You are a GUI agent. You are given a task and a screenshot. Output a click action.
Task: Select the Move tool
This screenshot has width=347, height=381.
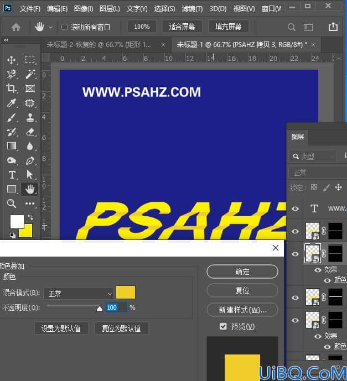[12, 60]
